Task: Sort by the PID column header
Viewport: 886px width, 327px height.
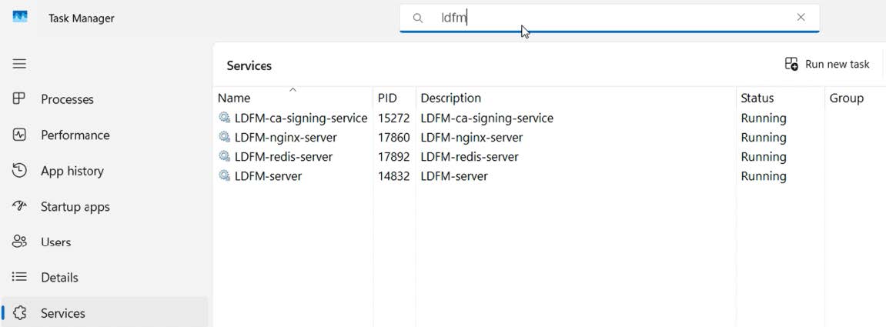Action: click(x=387, y=98)
